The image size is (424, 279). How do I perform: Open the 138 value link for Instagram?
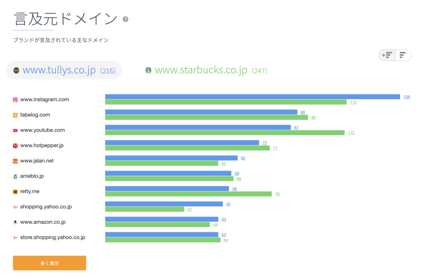coord(407,96)
